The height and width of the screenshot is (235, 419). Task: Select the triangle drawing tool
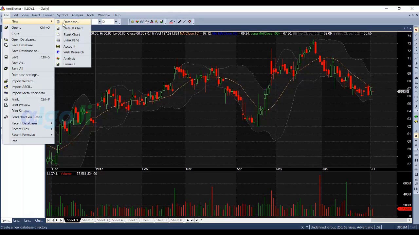coord(416,83)
